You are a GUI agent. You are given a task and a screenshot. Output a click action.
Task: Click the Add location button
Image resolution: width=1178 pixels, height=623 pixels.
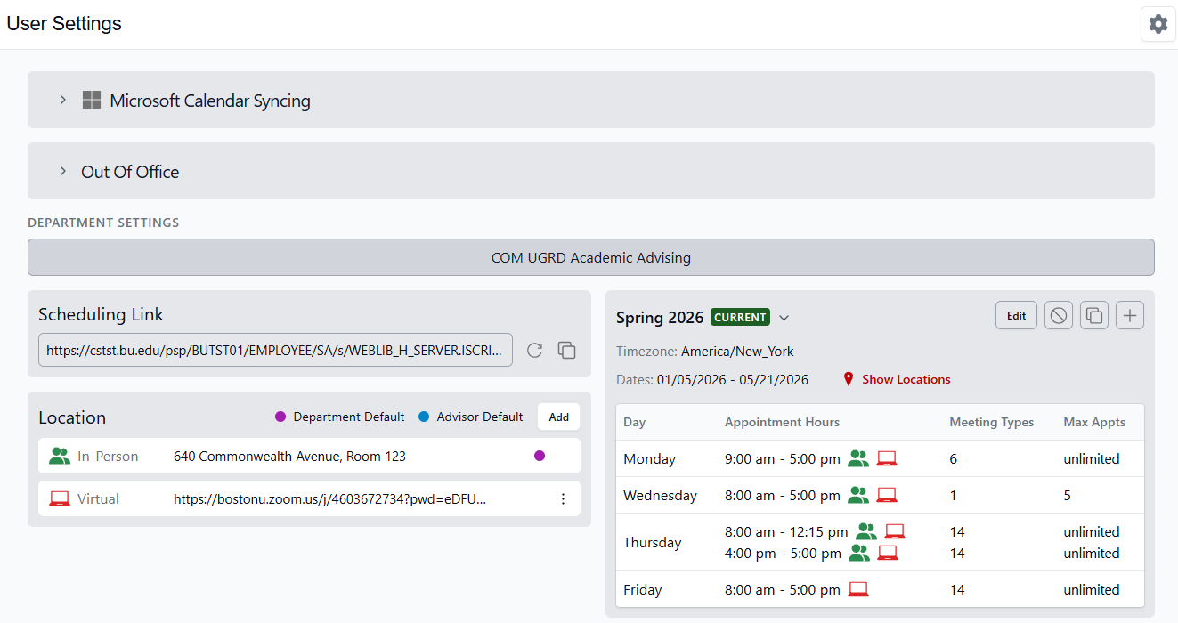558,417
